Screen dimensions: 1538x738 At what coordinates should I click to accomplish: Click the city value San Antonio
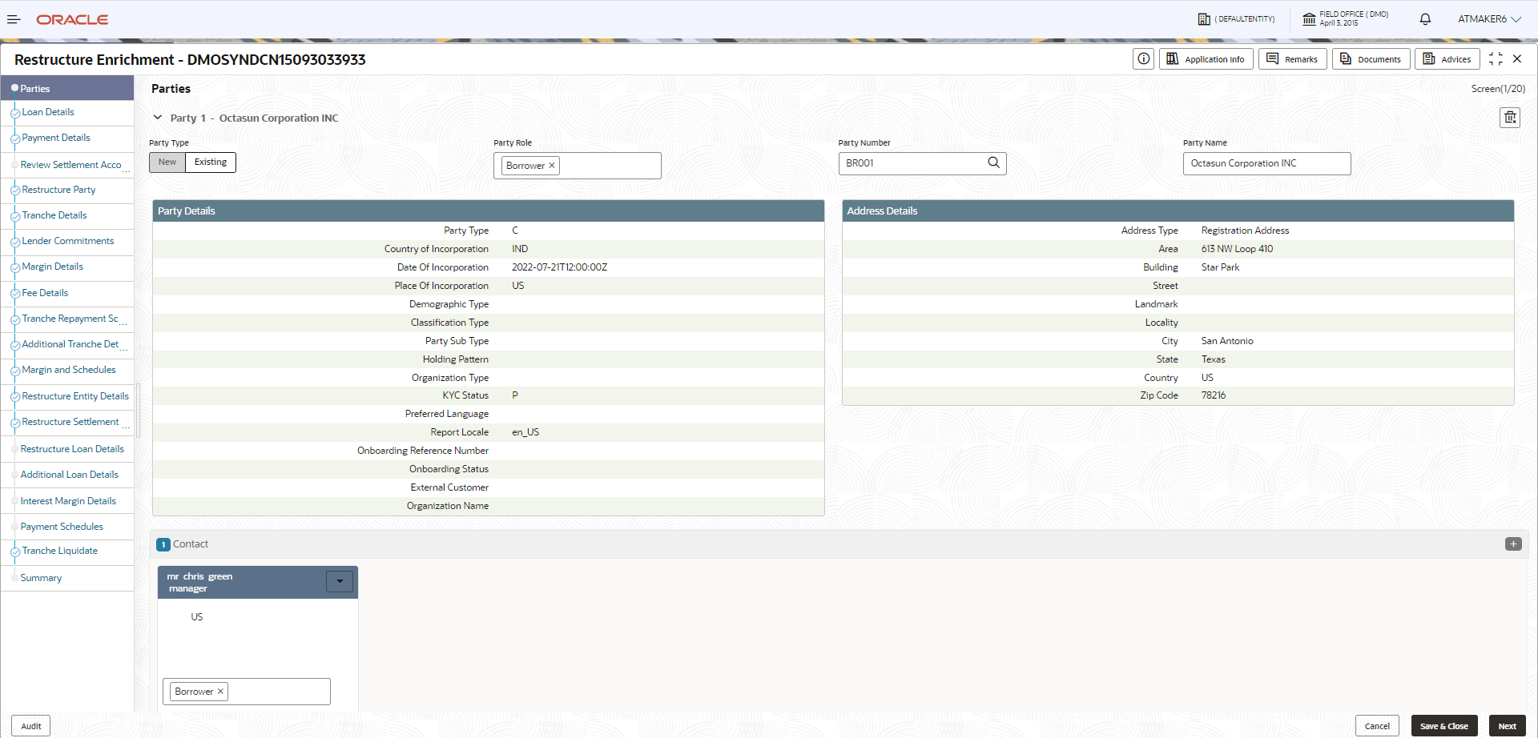pyautogui.click(x=1227, y=341)
